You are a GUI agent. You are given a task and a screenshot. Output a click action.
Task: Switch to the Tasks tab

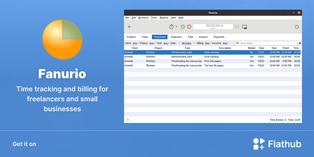145,37
